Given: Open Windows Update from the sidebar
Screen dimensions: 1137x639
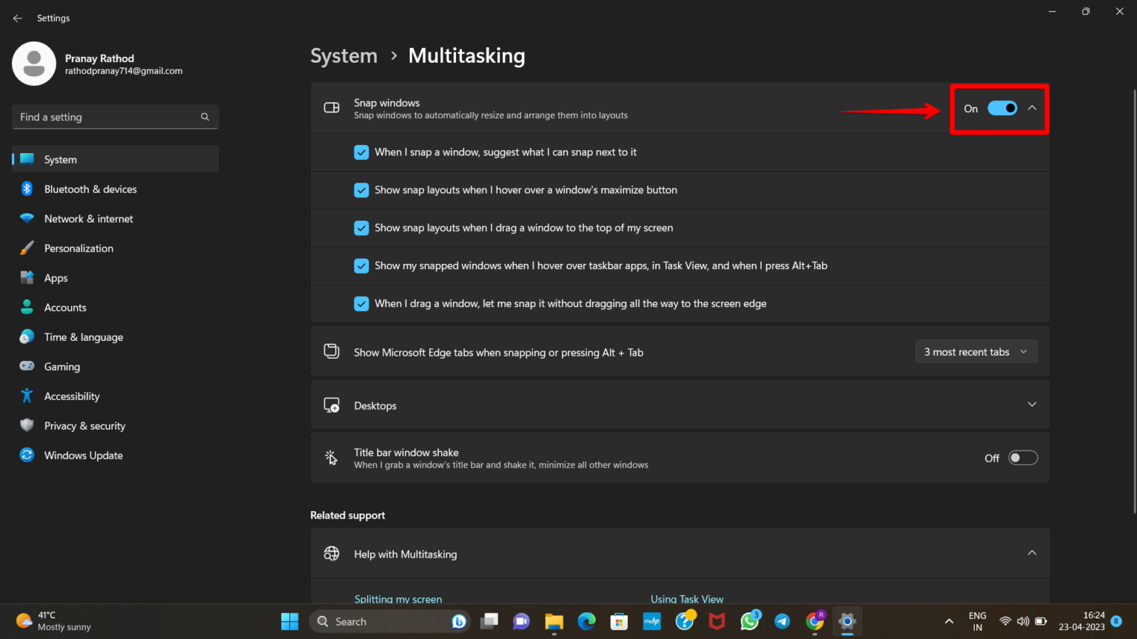Looking at the screenshot, I should pyautogui.click(x=83, y=455).
